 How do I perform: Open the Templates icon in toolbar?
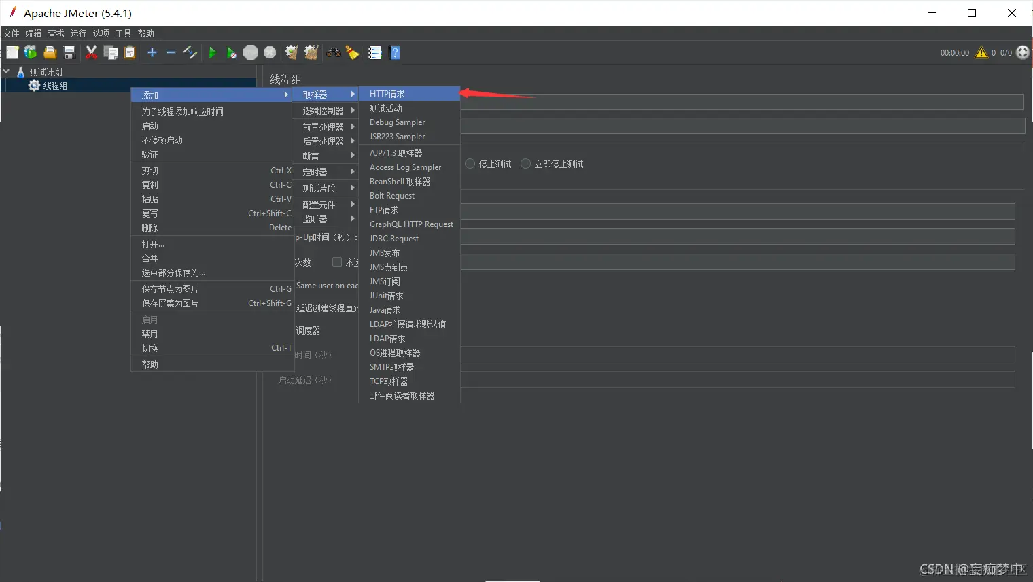click(31, 52)
